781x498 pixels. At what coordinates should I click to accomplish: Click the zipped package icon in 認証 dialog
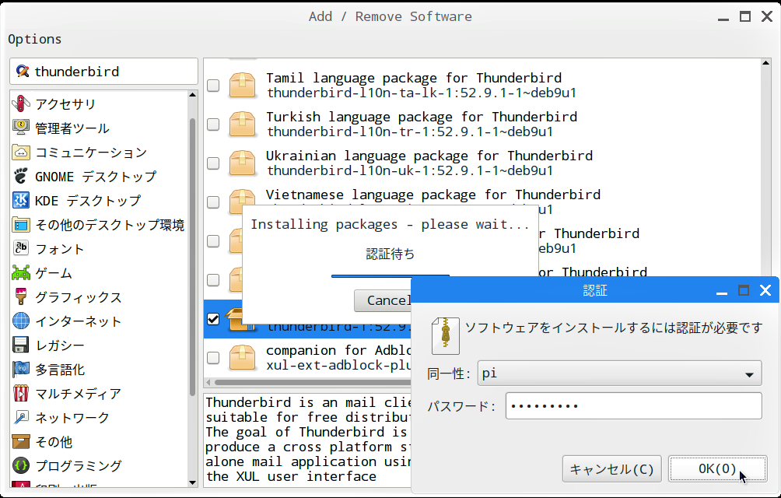coord(445,335)
